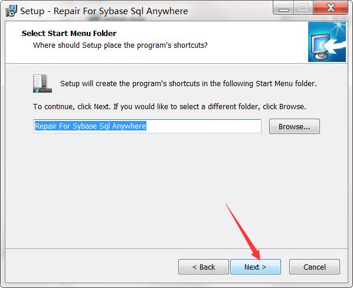Screen dimensions: 353x288
Task: Click the shortcuts question subtitle
Action: click(x=120, y=45)
